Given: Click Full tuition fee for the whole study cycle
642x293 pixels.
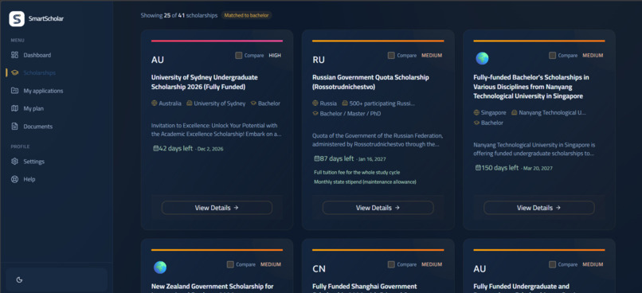Looking at the screenshot, I should coord(357,172).
